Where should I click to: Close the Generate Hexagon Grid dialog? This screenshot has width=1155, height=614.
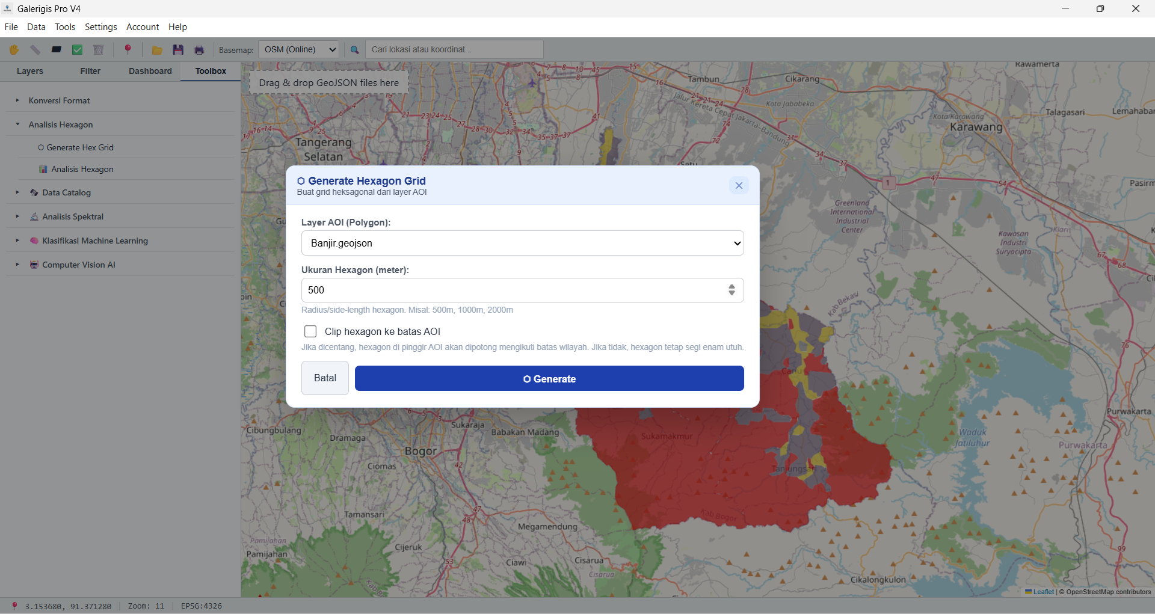[739, 185]
